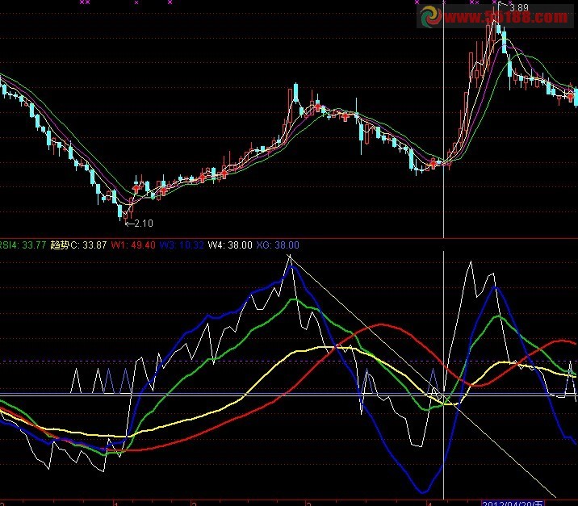Click the W4 38.00 indicator label
578x506 pixels.
229,245
